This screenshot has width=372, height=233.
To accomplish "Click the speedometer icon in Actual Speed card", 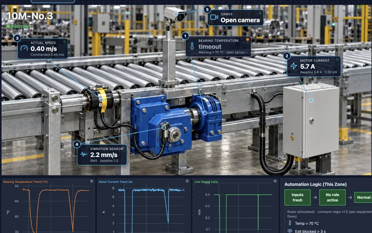I will (24, 48).
